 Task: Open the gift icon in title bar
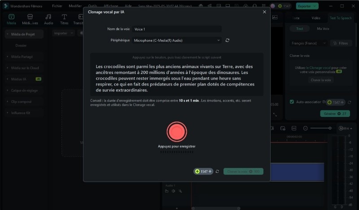(x=201, y=6)
